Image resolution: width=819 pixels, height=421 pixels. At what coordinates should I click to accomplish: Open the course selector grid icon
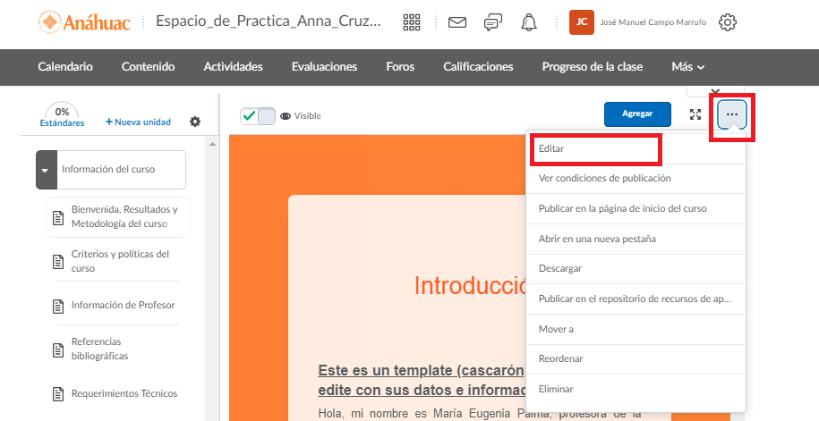point(412,22)
